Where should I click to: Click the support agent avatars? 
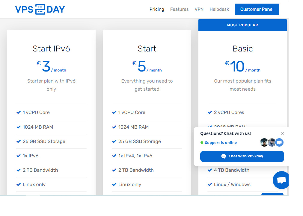point(272,142)
